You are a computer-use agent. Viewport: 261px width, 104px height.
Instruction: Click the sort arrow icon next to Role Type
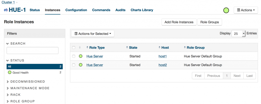[88, 47]
